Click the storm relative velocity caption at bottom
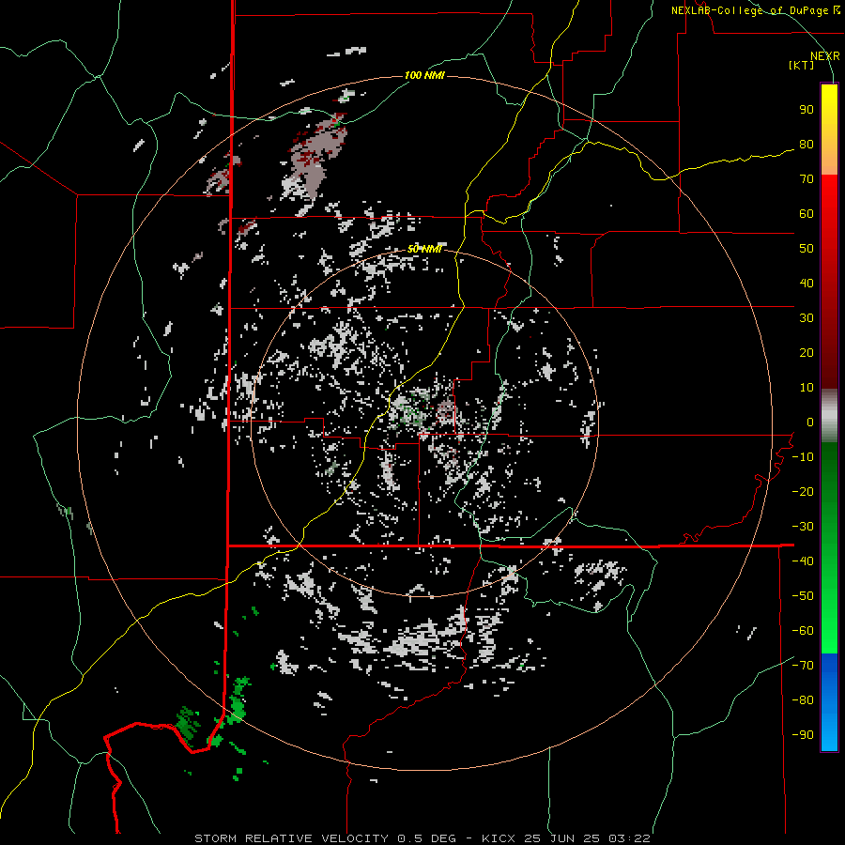This screenshot has width=845, height=845. click(422, 838)
